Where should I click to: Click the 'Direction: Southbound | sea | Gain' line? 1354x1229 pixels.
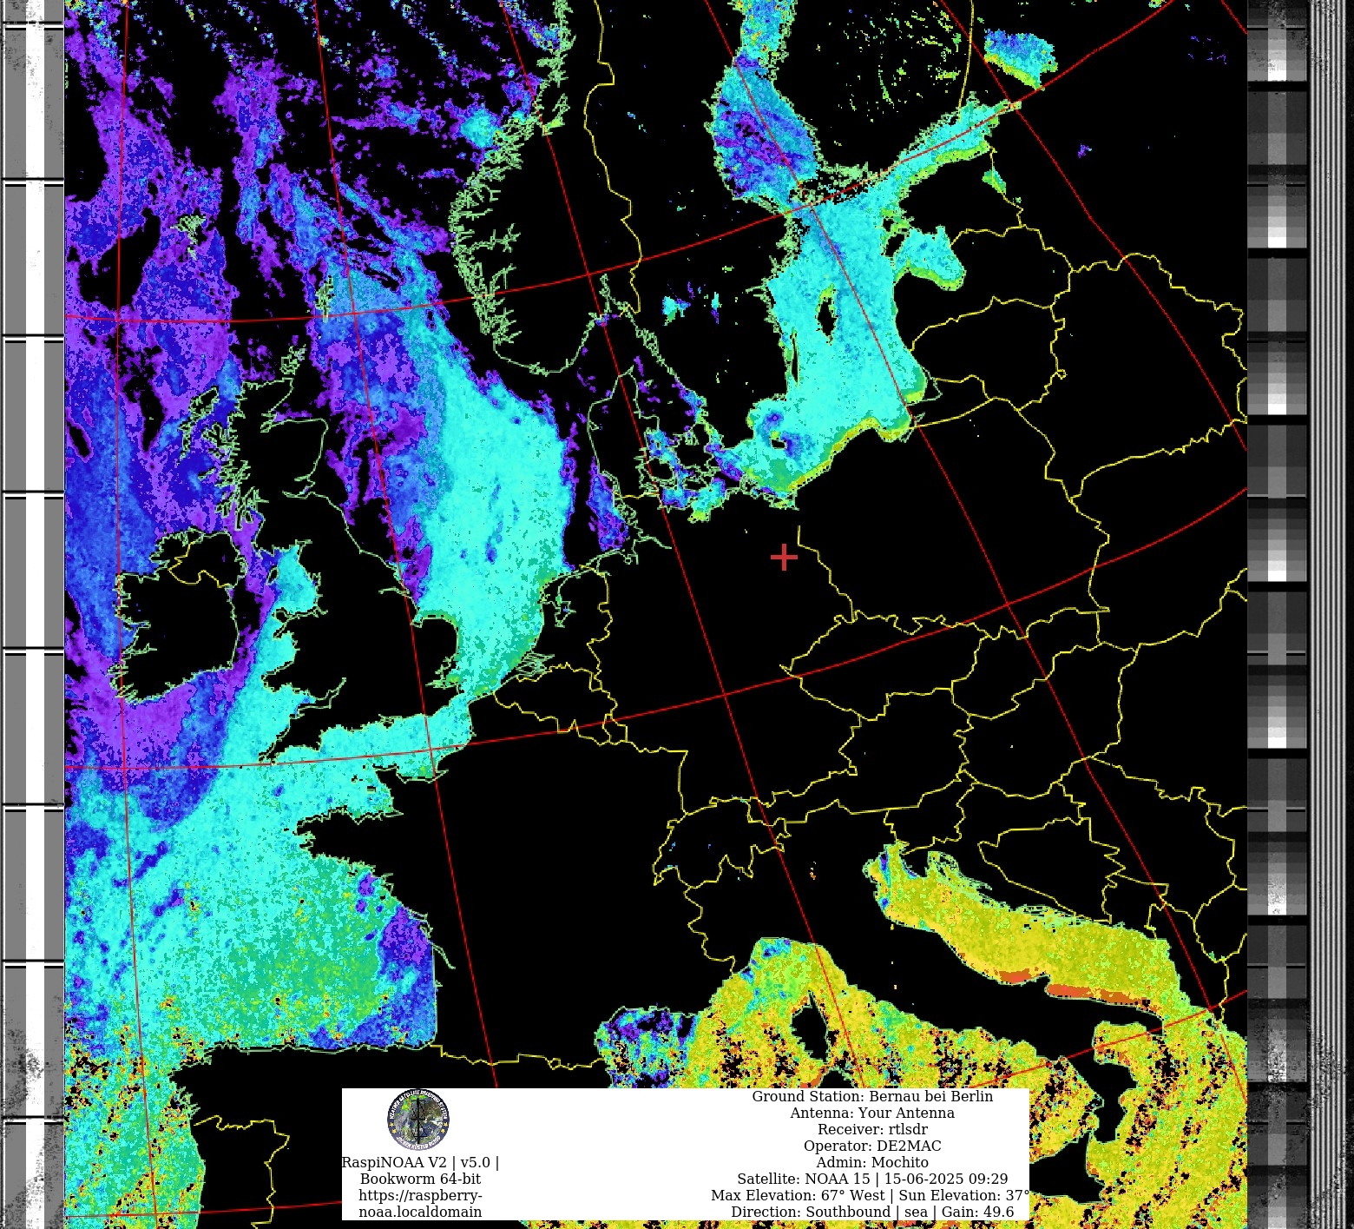[872, 1212]
